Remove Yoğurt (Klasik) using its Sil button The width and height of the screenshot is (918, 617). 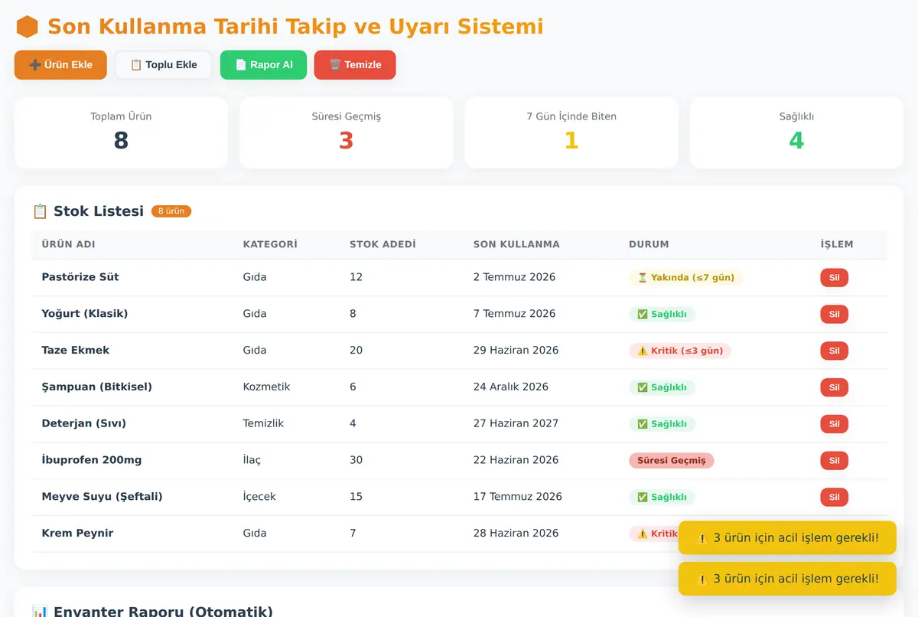tap(835, 314)
